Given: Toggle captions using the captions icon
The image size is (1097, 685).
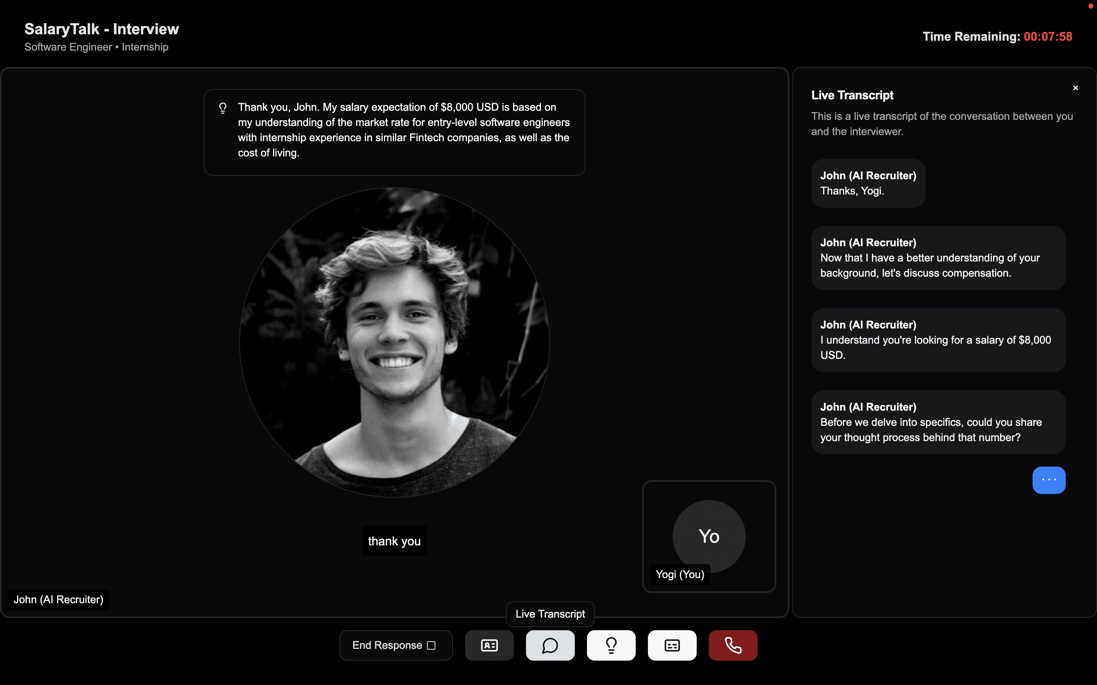Looking at the screenshot, I should [x=672, y=645].
